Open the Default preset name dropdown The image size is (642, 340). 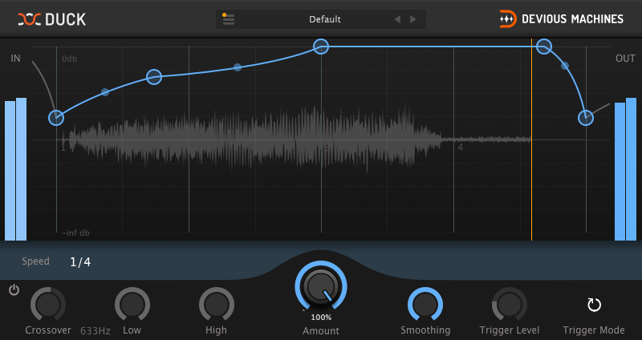(x=325, y=19)
